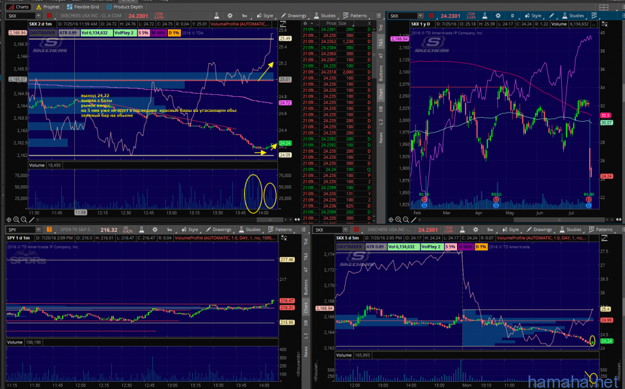This screenshot has width=625, height=389.
Task: Open Studies on the SKX 1m chart
Action: [x=324, y=16]
